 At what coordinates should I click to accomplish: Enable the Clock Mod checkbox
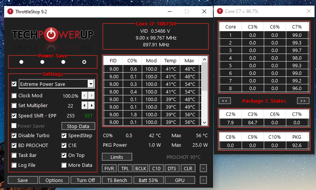coord(14,96)
